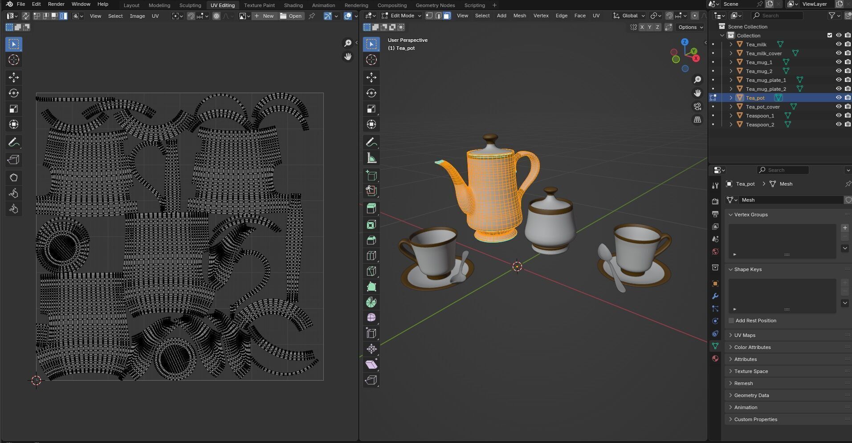Open the Mesh menu in 3D viewport

click(519, 16)
